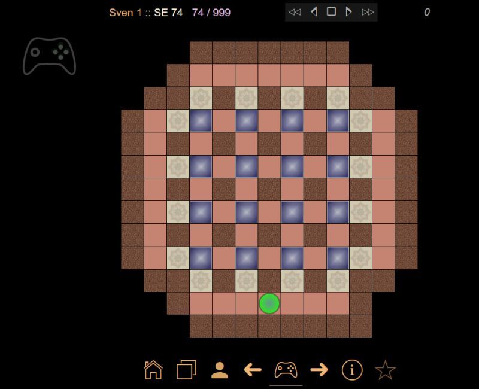The width and height of the screenshot is (479, 389).
Task: Click the large controller icon at top left
Action: coord(50,56)
